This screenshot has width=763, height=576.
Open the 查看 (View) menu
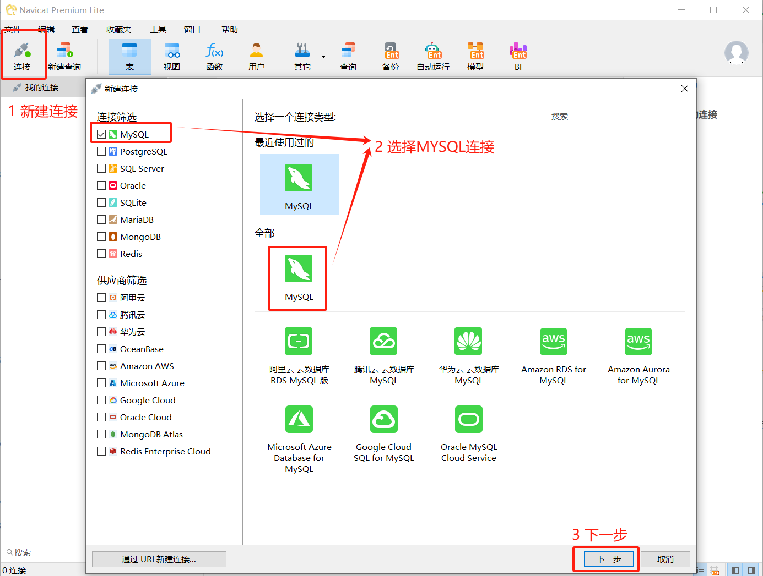point(80,29)
